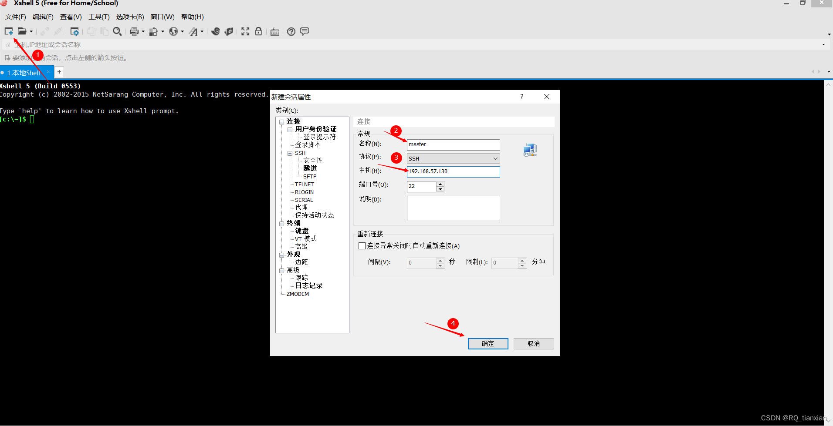Select 隧道 in the category tree

[x=310, y=168]
